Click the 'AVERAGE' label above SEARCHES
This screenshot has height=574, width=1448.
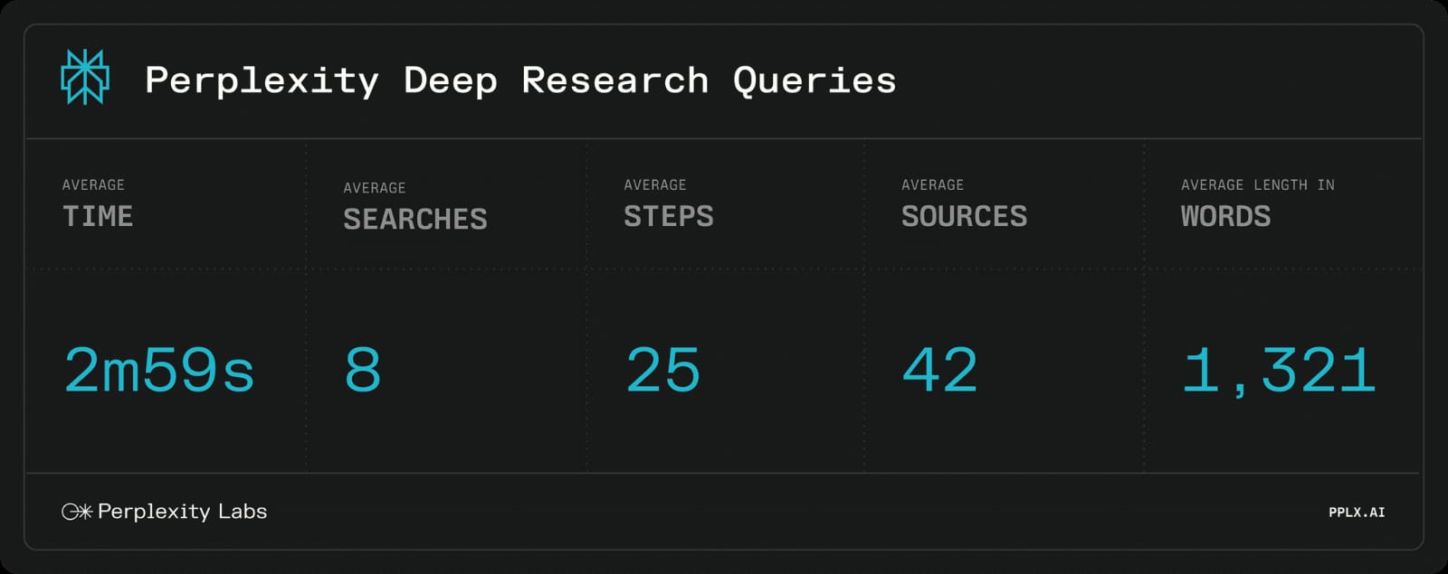click(x=375, y=188)
